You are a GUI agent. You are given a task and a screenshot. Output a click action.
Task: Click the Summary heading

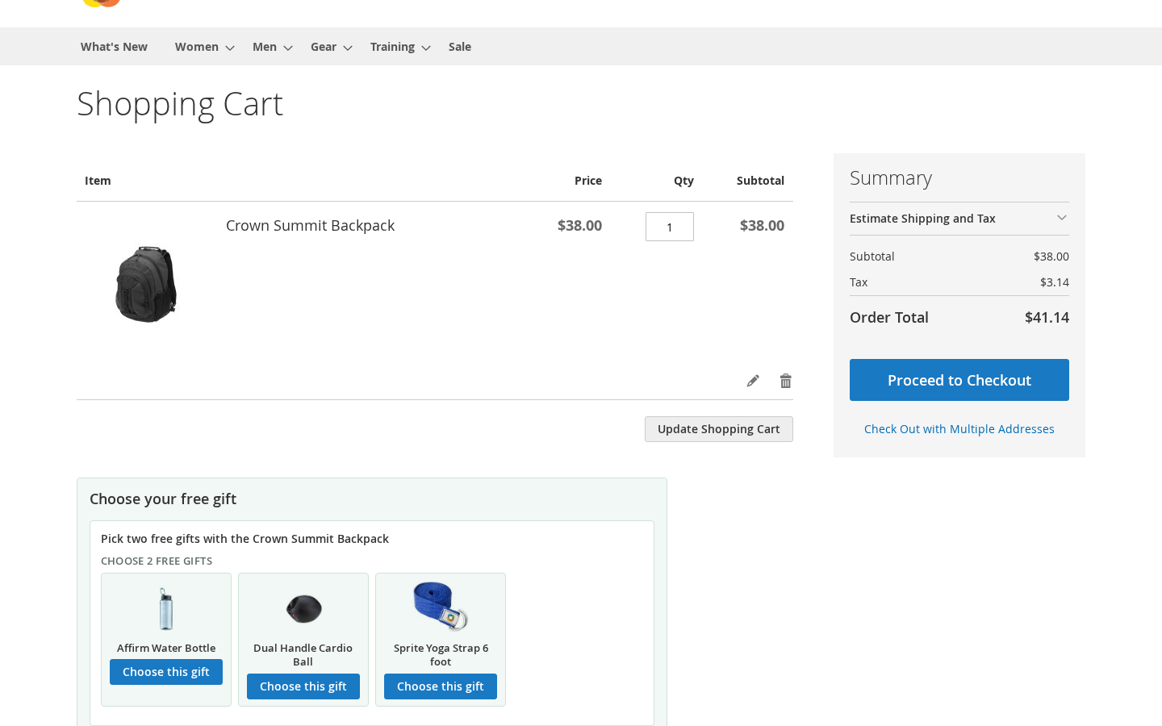pos(891,178)
